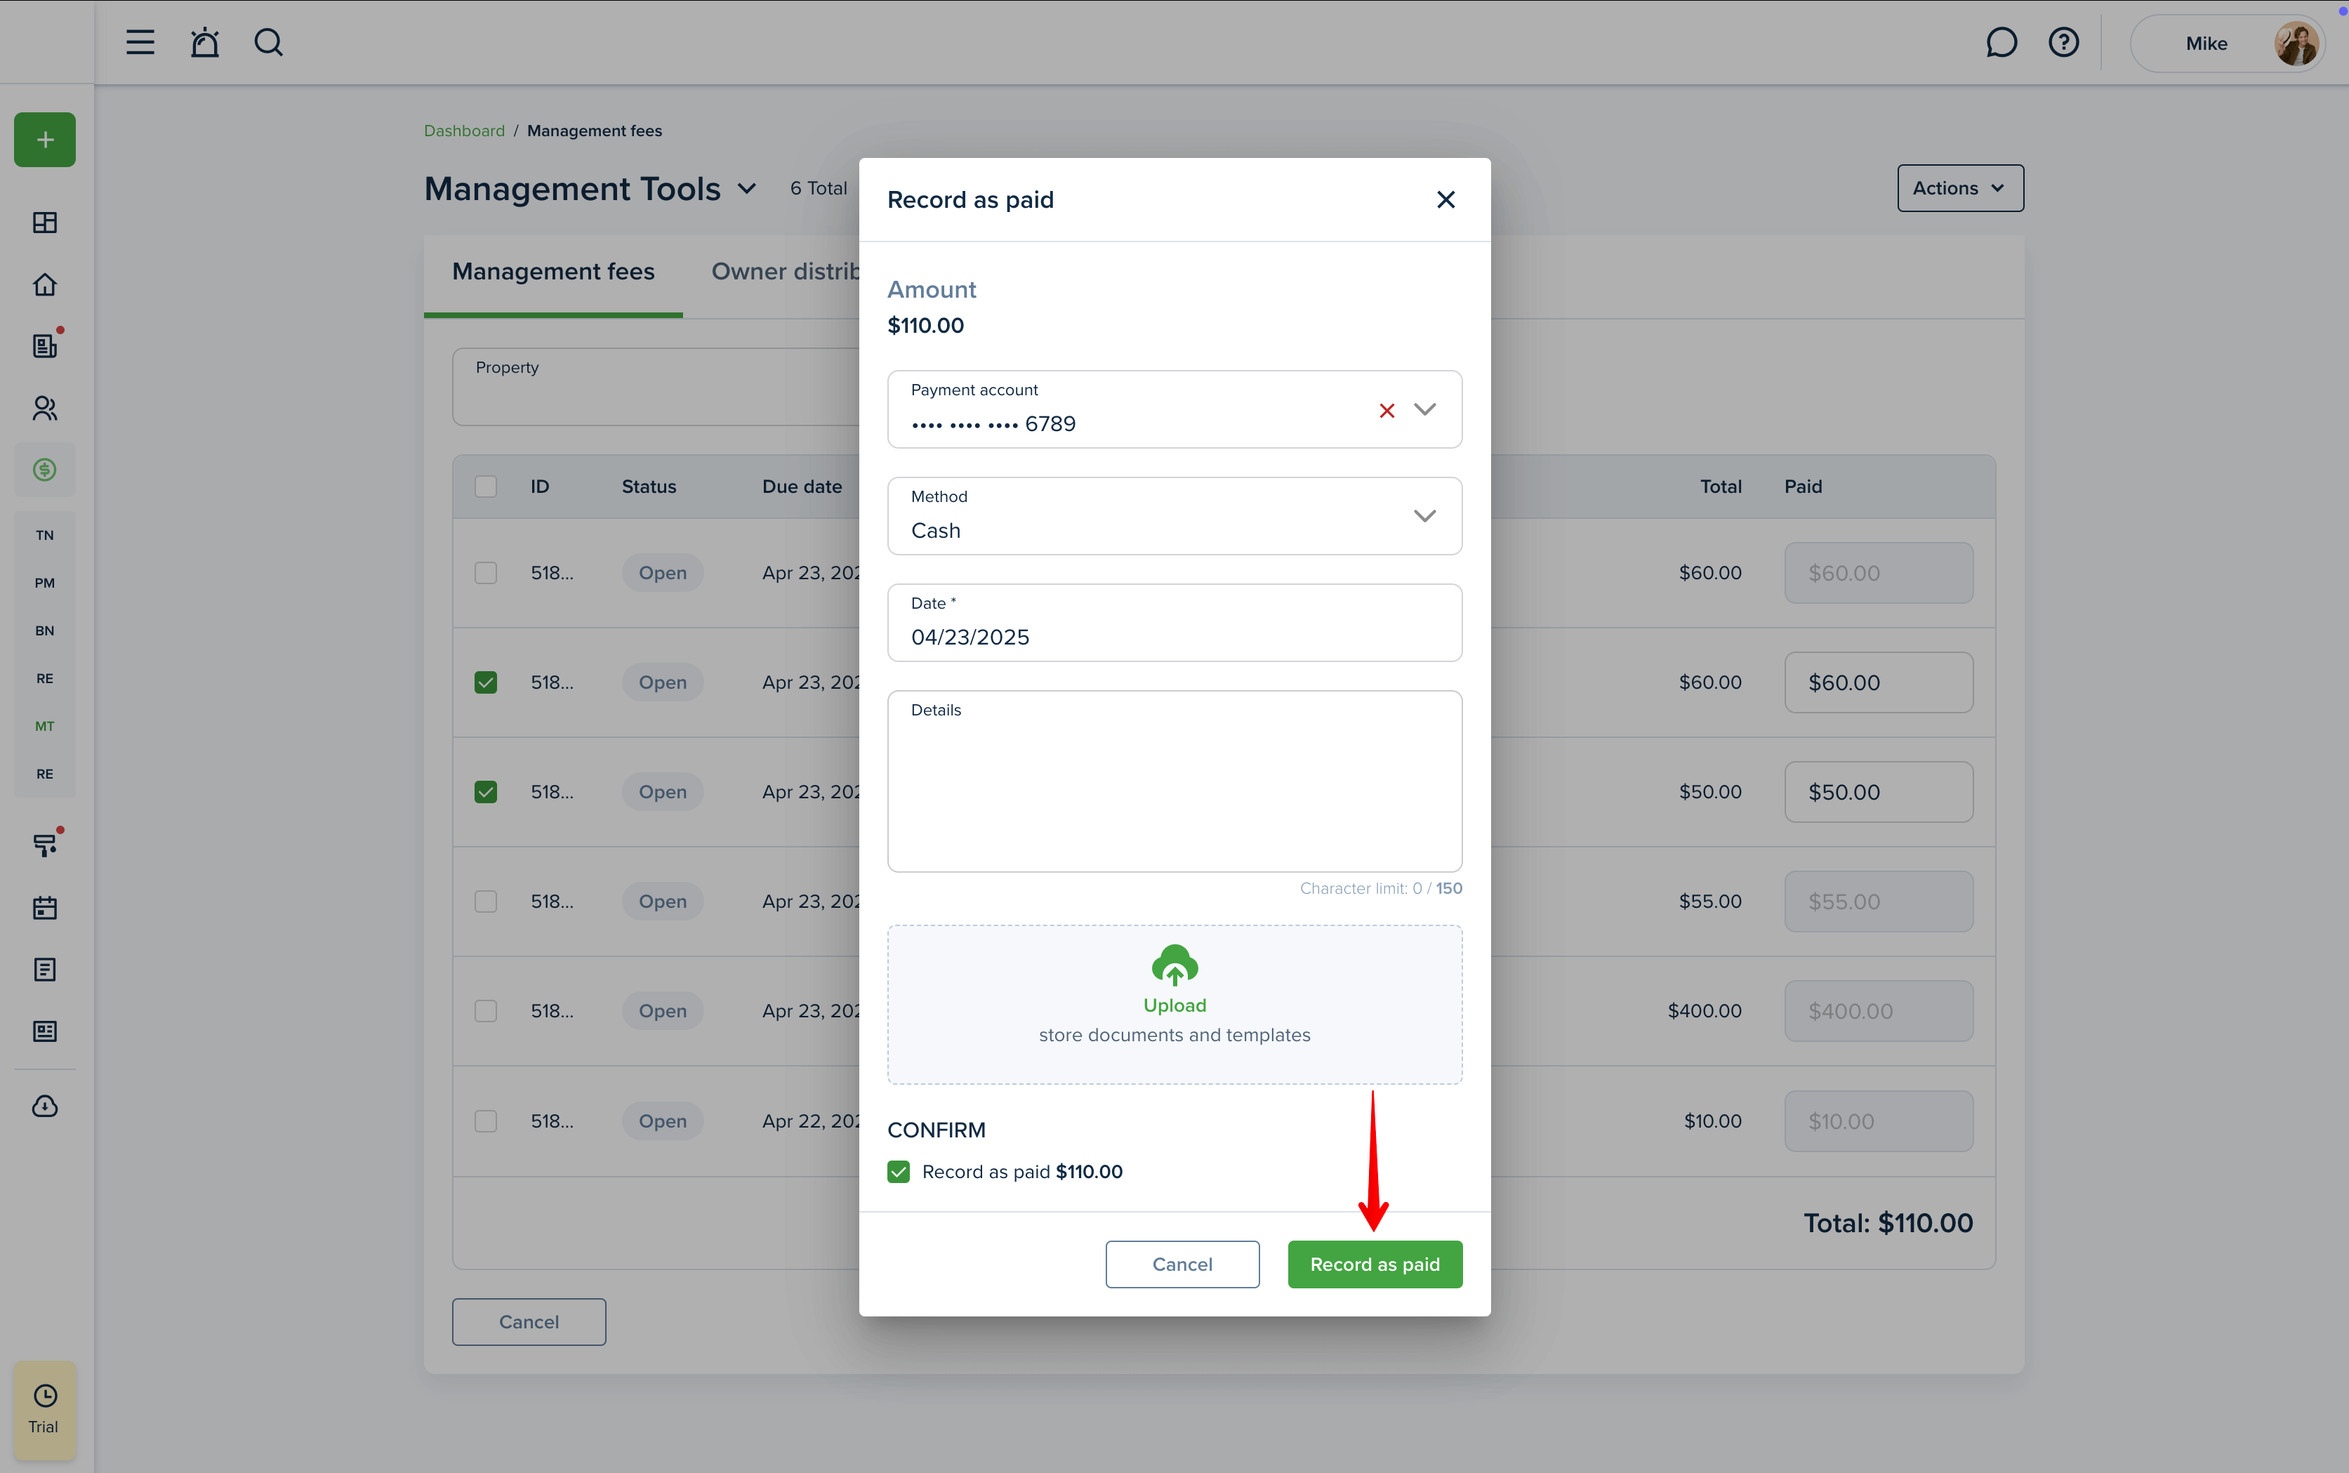This screenshot has height=1473, width=2349.
Task: Open the news card icon in sidebar
Action: pyautogui.click(x=45, y=1031)
